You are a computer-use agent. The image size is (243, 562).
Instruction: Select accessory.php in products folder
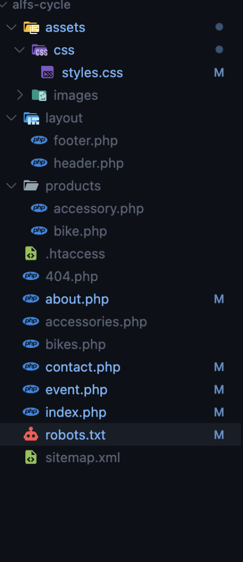[99, 209]
